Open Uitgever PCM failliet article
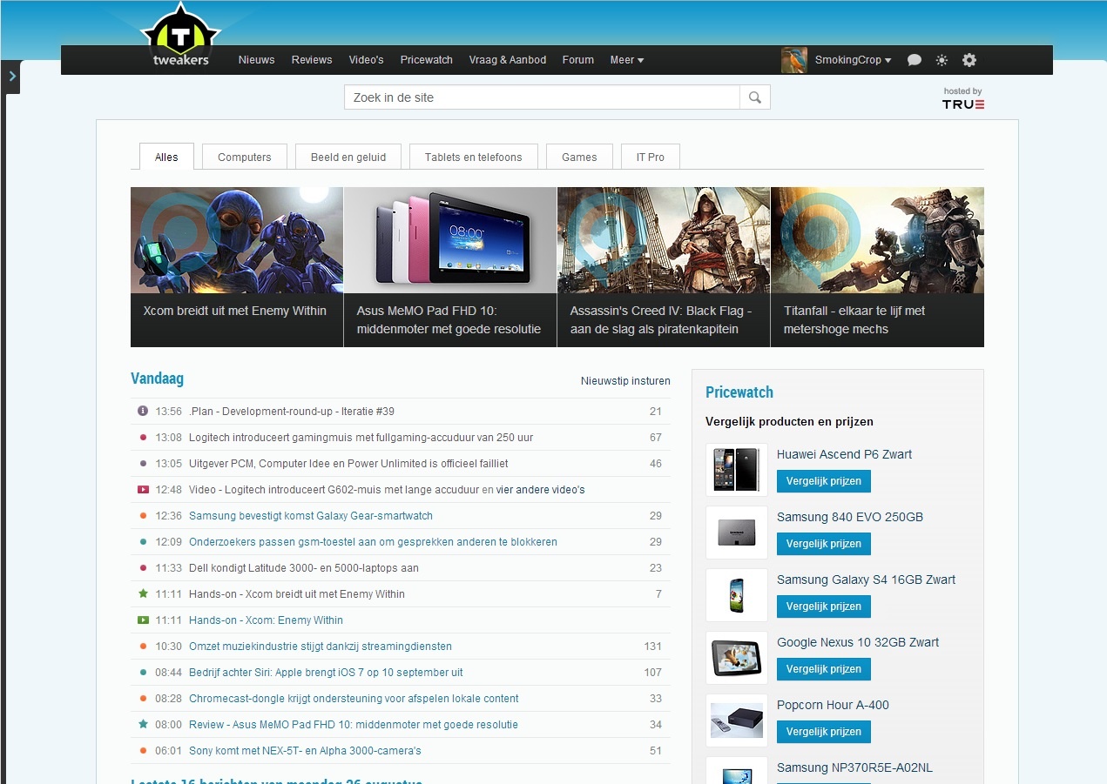1107x784 pixels. 348,464
